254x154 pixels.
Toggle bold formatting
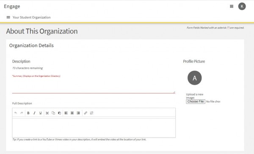click(28, 113)
